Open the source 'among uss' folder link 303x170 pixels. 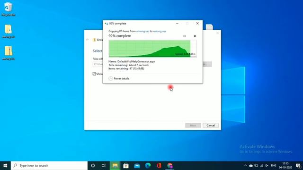pyautogui.click(x=143, y=31)
